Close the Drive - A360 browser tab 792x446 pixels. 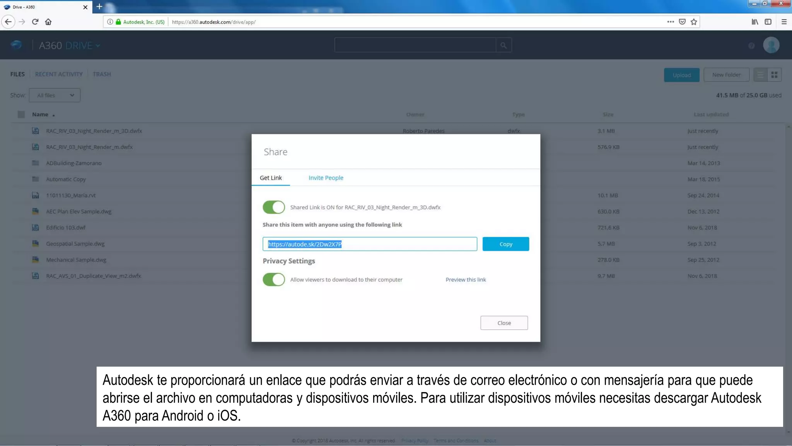pos(85,7)
